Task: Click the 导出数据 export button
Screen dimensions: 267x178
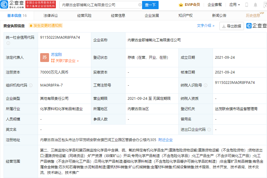Action: click(232, 26)
